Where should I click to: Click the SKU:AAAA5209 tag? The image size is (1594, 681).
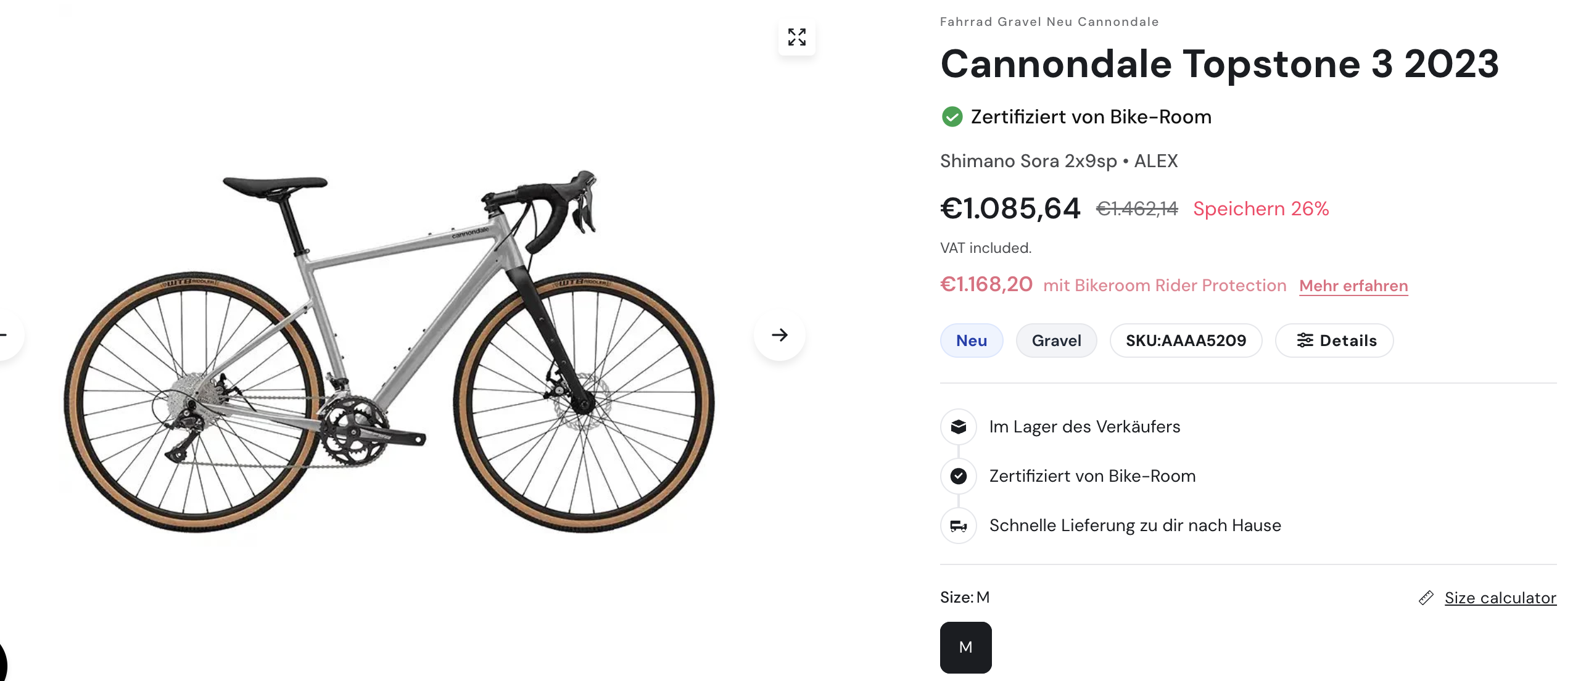tap(1186, 340)
